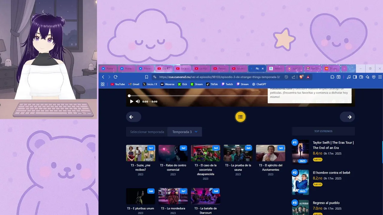The height and width of the screenshot is (215, 383).
Task: Switch to the 'Veloci' tab
Action: tap(276, 69)
